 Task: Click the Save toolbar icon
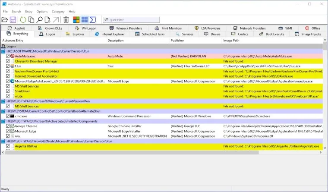13,20
